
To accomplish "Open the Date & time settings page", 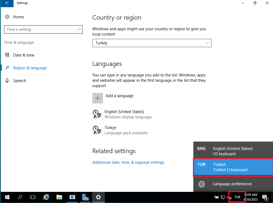I will tap(24, 55).
